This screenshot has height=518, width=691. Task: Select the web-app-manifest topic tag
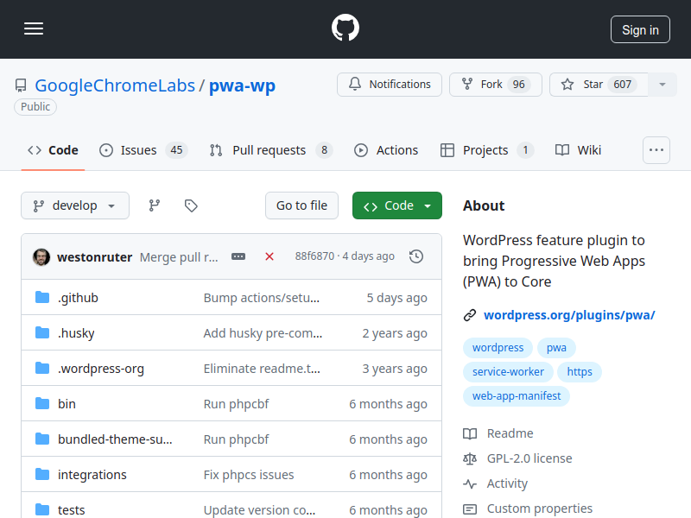[517, 396]
